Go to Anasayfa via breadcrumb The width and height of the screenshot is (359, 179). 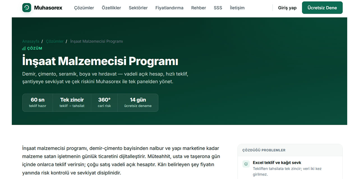pyautogui.click(x=31, y=41)
